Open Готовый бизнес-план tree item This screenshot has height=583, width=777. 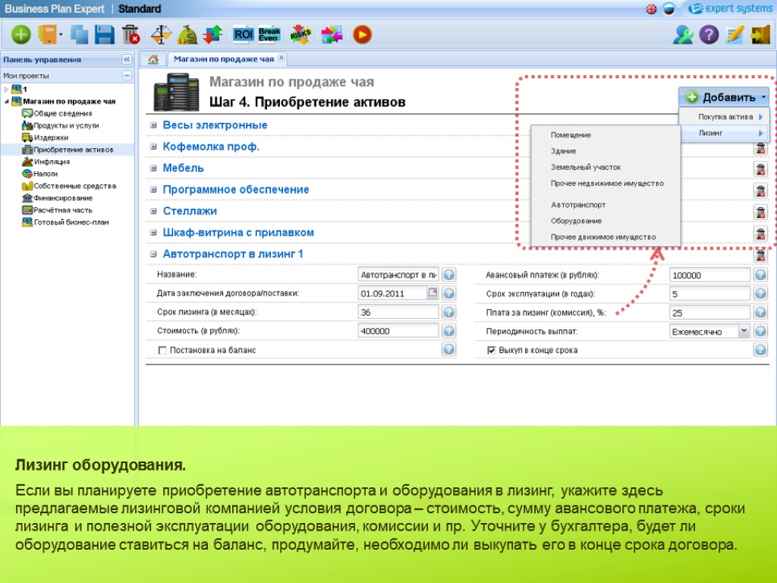click(71, 222)
